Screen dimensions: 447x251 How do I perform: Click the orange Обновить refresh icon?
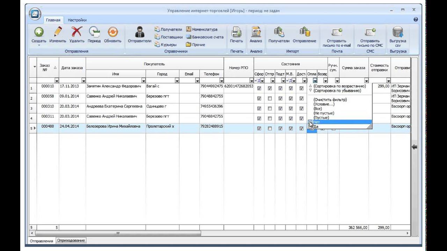tap(112, 32)
